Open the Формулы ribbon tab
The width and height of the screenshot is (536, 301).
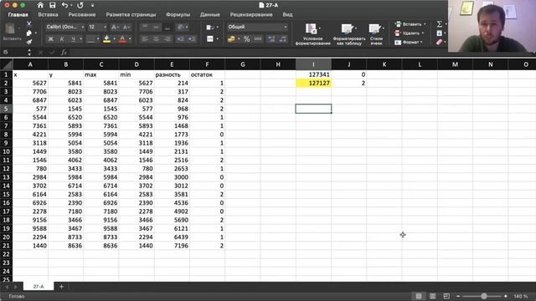pos(178,15)
